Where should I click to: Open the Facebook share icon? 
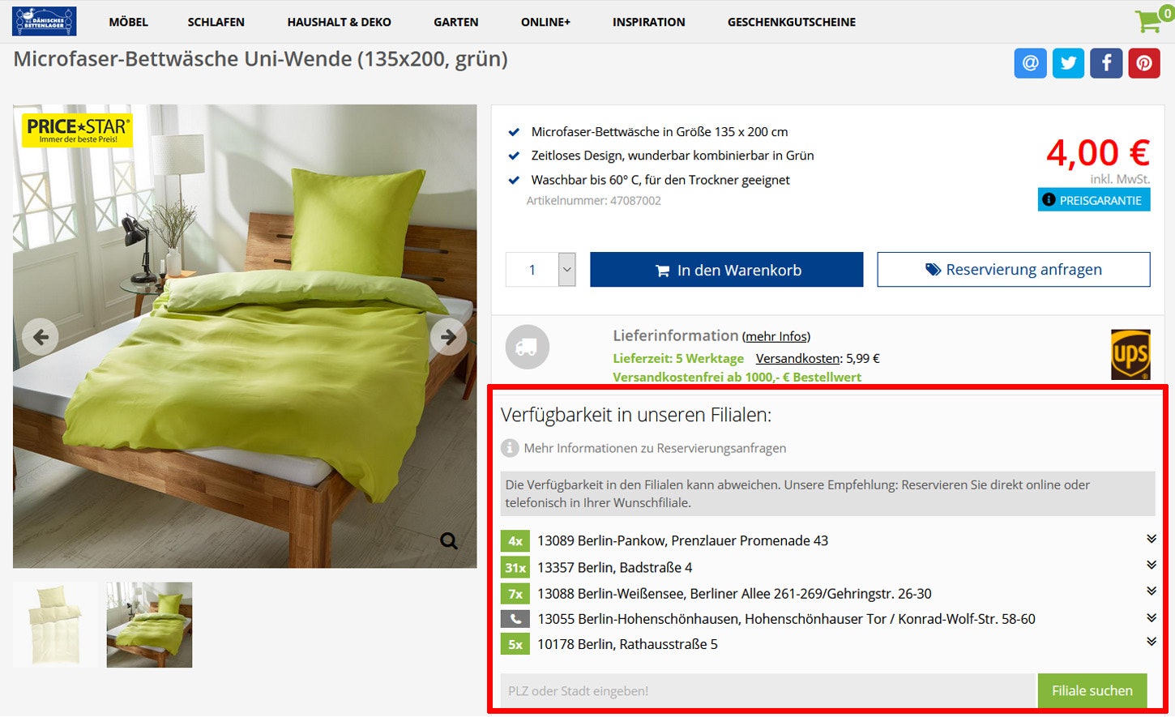point(1106,62)
